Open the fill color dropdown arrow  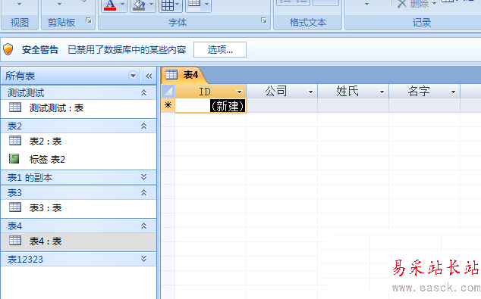pyautogui.click(x=151, y=5)
